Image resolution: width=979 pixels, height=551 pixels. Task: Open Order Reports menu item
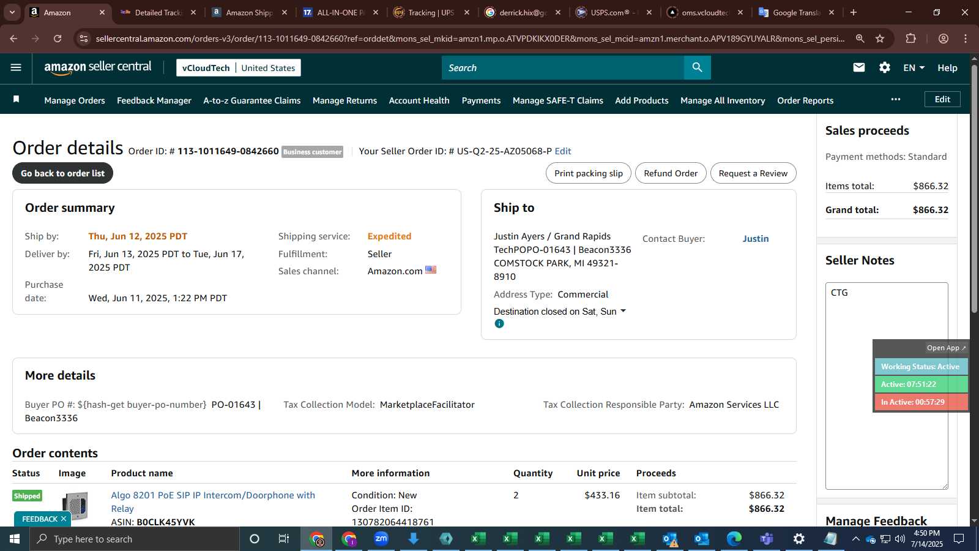[805, 100]
